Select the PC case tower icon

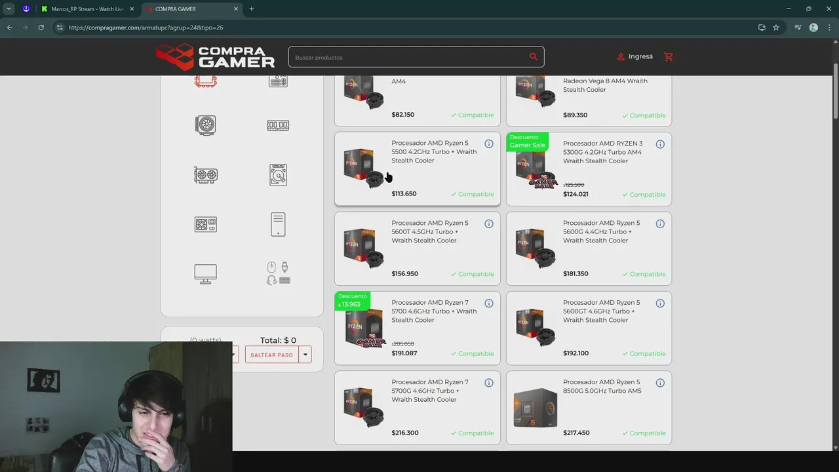coord(278,224)
